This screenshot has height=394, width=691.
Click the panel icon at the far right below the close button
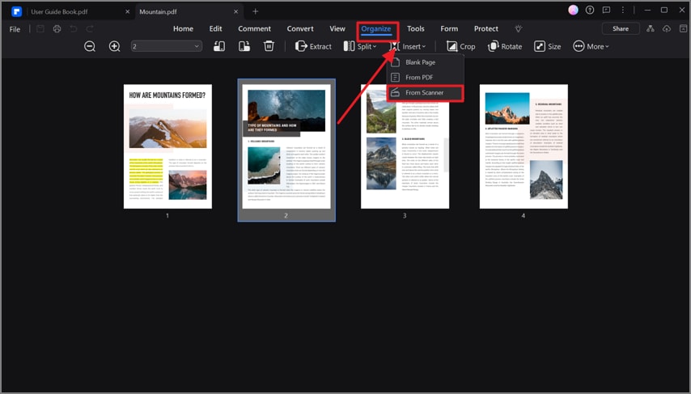683,28
